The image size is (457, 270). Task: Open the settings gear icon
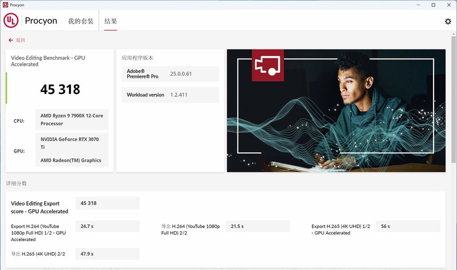coord(448,21)
